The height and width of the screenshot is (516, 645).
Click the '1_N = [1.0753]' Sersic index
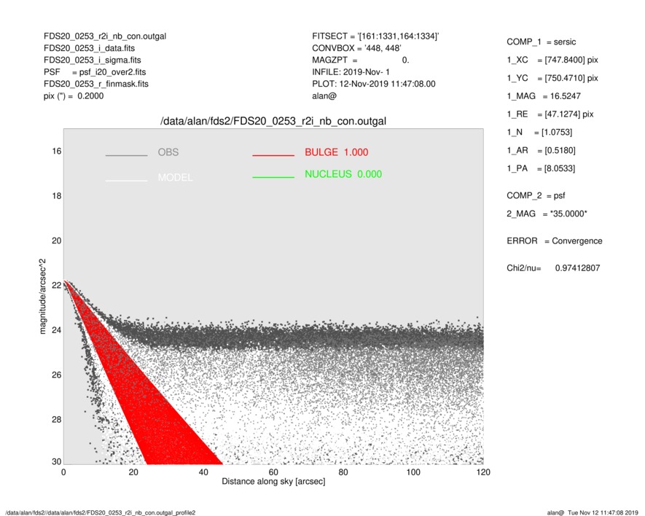click(x=539, y=133)
